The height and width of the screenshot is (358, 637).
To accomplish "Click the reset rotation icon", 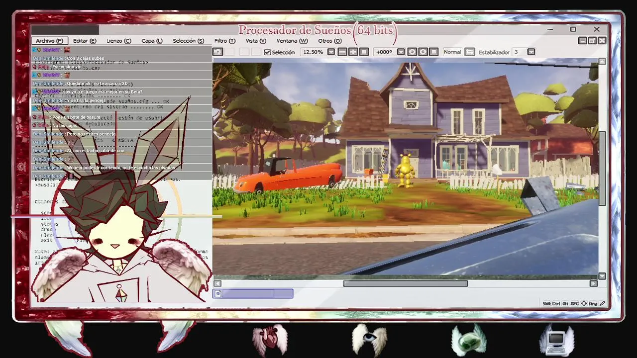I will (x=434, y=52).
